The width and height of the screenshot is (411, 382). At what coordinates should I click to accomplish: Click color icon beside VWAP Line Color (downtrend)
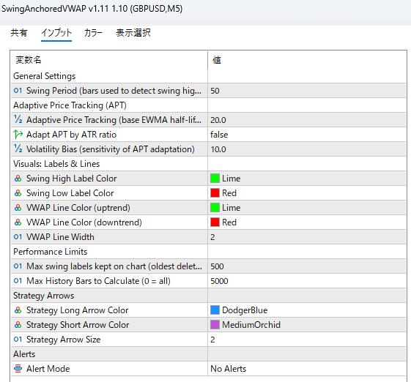[x=18, y=222]
